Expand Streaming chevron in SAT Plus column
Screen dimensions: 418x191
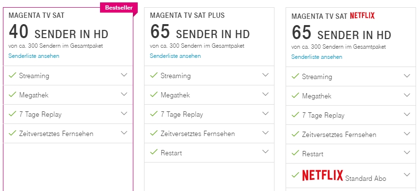[265, 75]
